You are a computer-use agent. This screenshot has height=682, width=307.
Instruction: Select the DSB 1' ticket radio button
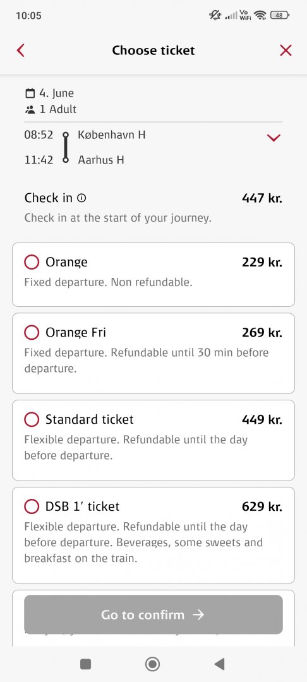pos(32,506)
